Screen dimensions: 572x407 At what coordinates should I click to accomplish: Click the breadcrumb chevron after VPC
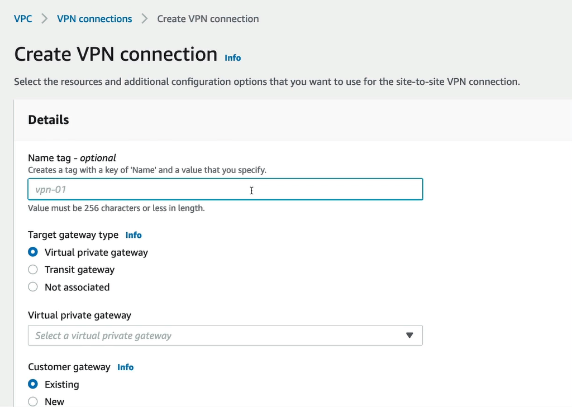coord(45,19)
